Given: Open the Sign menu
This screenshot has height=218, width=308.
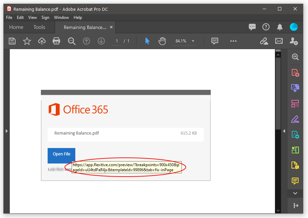Looking at the screenshot, I should [45, 17].
